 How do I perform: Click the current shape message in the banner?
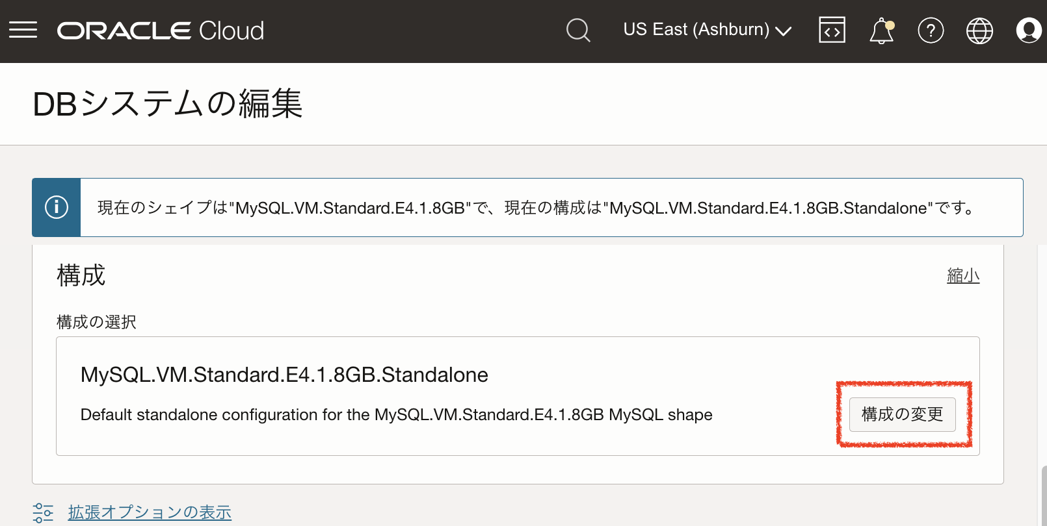click(536, 208)
